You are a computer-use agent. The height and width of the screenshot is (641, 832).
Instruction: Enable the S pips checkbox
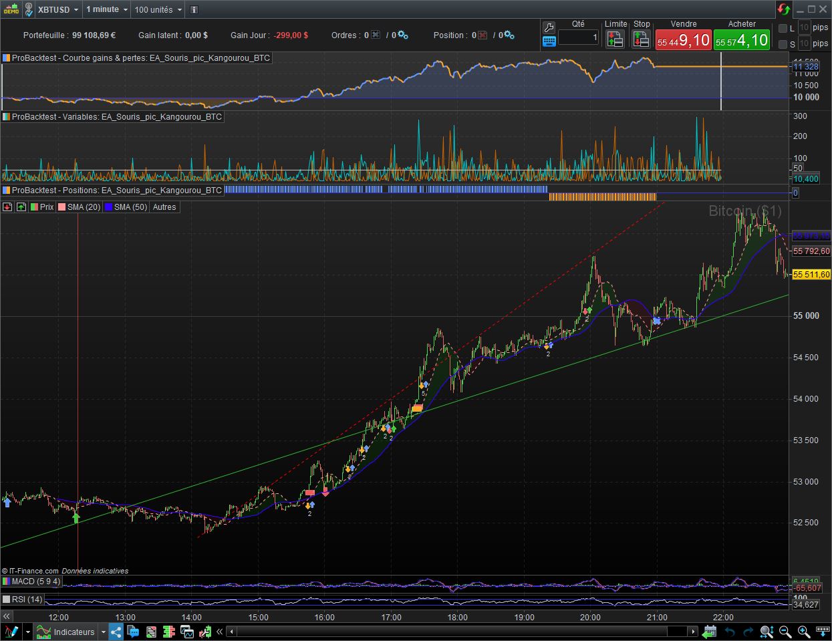click(x=783, y=44)
